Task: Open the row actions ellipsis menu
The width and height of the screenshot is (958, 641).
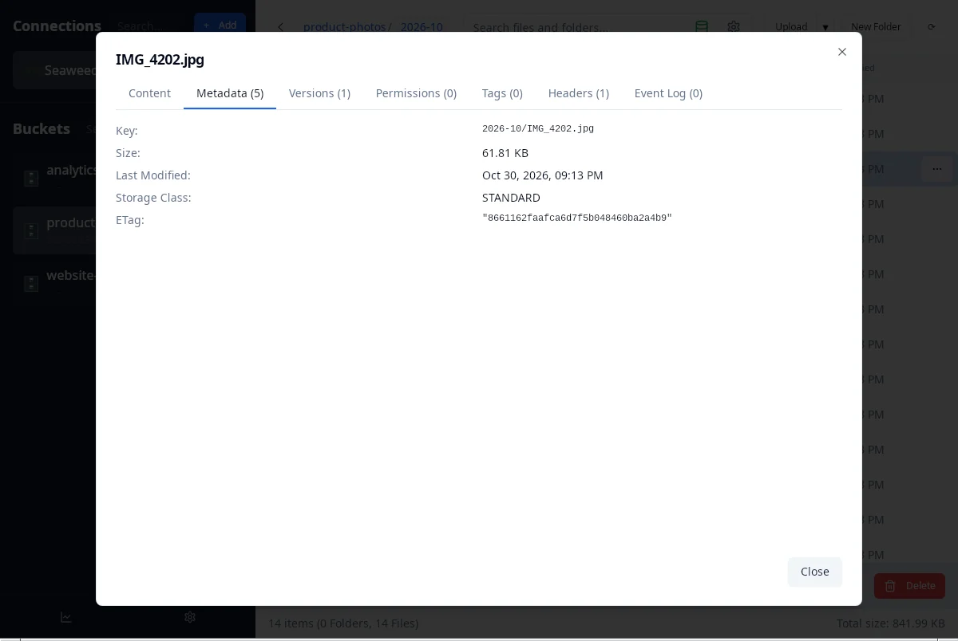Action: tap(937, 169)
